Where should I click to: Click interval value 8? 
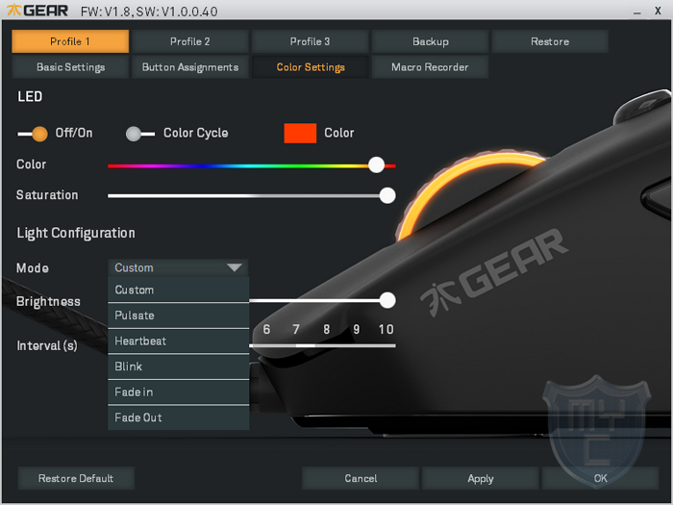tap(327, 329)
